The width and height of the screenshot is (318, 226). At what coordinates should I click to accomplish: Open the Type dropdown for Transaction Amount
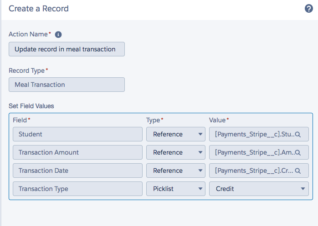175,152
